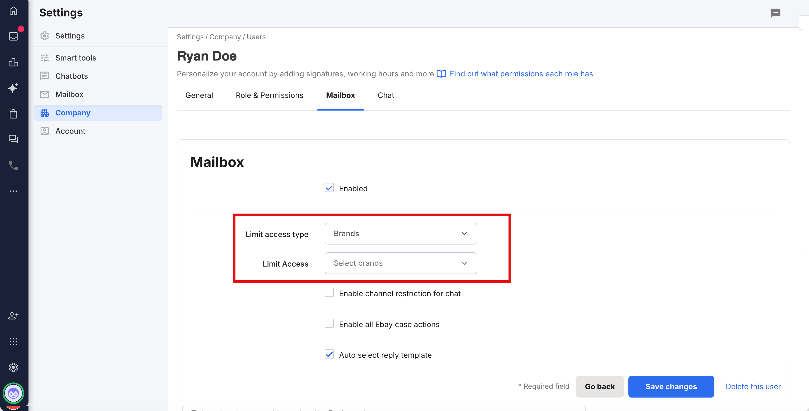Open the settings gear icon in left rail
The height and width of the screenshot is (411, 809).
click(13, 367)
